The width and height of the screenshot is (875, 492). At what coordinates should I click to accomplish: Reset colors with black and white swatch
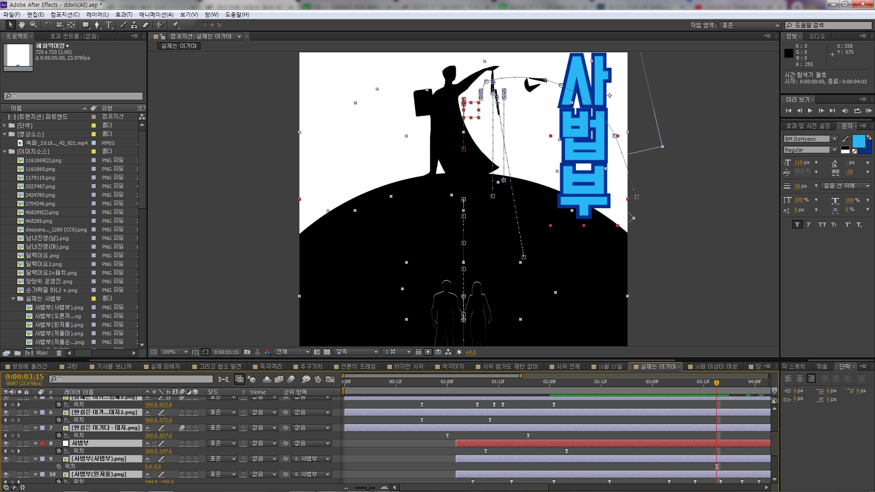pyautogui.click(x=845, y=150)
